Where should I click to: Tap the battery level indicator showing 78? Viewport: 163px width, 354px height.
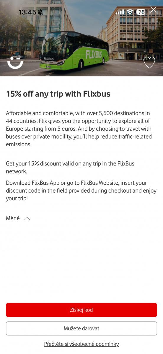[141, 12]
